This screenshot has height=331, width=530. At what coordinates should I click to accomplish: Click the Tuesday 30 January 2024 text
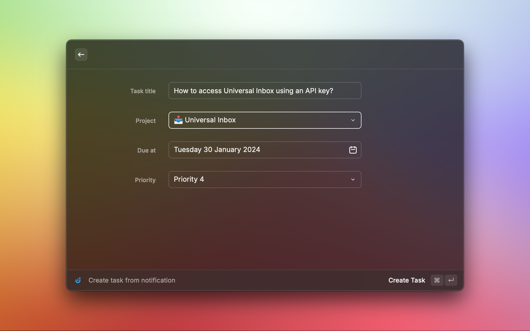[x=217, y=150]
